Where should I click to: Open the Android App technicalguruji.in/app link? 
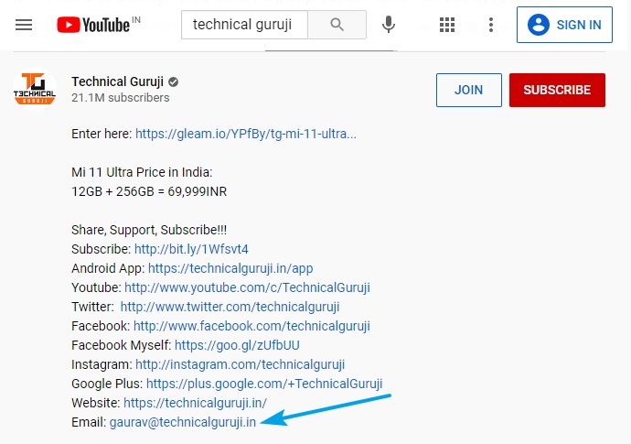click(x=230, y=268)
